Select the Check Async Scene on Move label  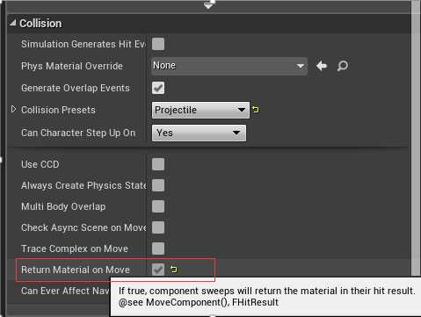tap(83, 227)
